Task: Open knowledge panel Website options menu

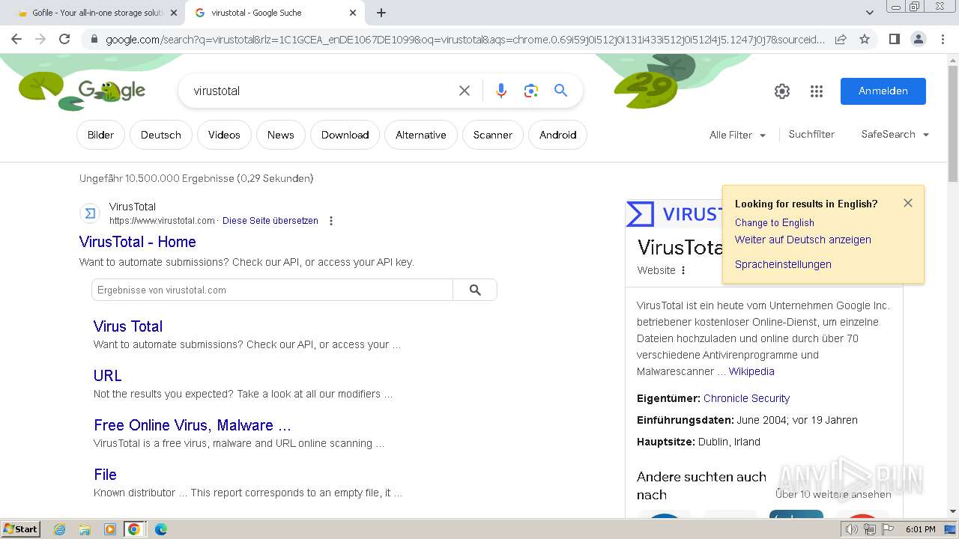Action: (683, 270)
